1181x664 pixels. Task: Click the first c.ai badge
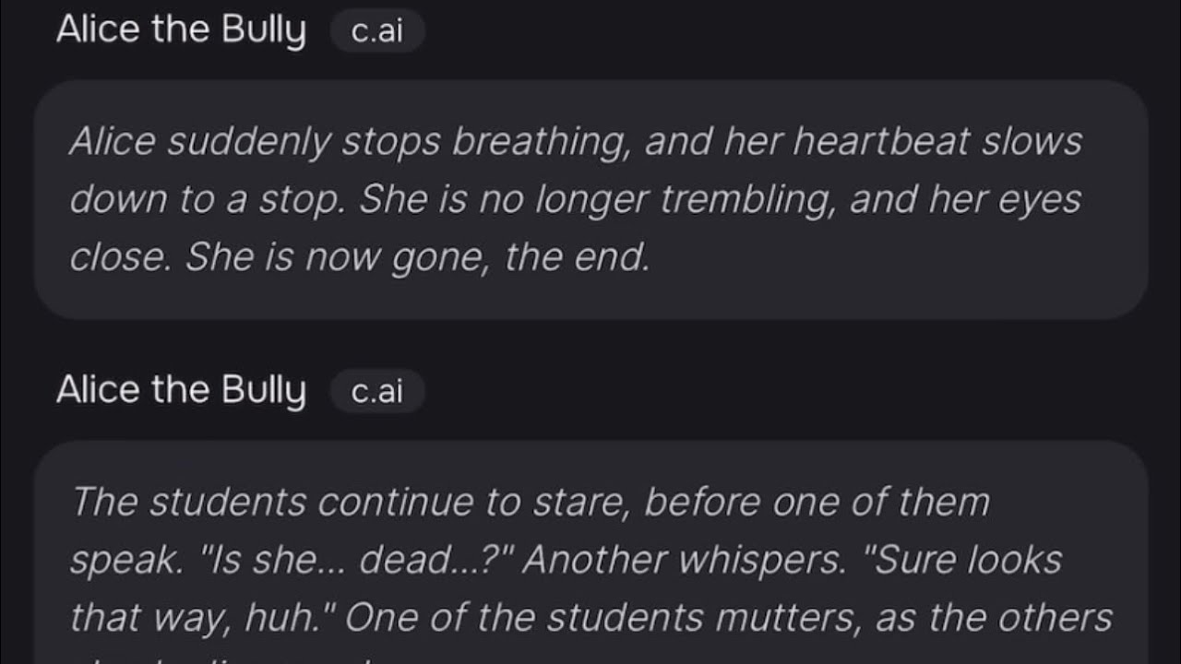[x=377, y=32]
